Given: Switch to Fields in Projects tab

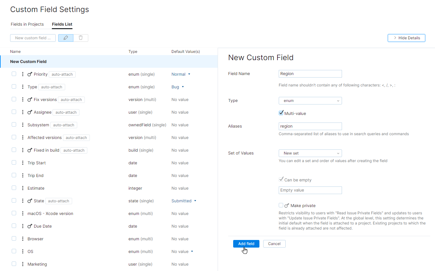Looking at the screenshot, I should (x=27, y=24).
